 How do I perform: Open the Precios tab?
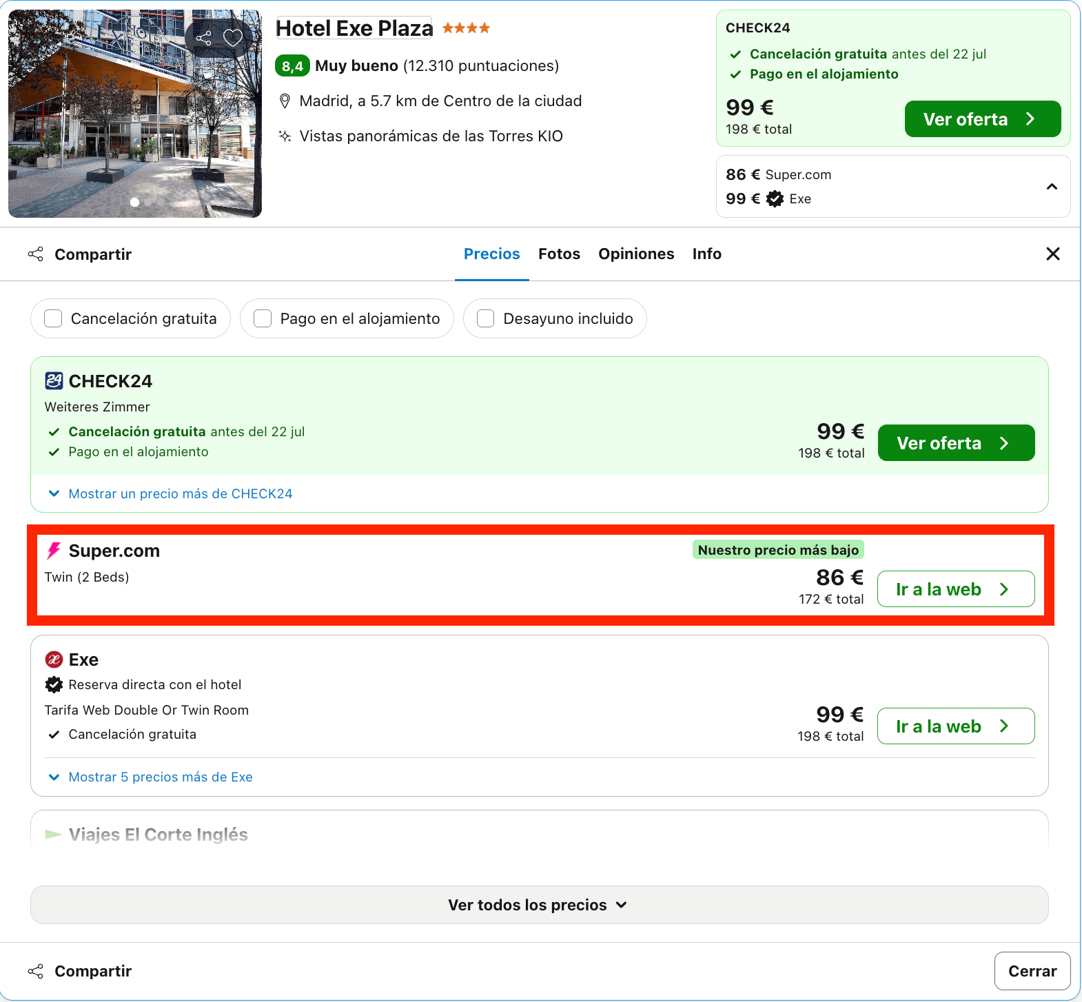click(x=491, y=254)
